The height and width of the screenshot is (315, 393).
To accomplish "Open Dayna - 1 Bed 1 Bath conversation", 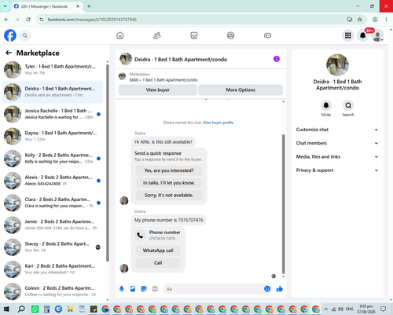I will pyautogui.click(x=53, y=136).
